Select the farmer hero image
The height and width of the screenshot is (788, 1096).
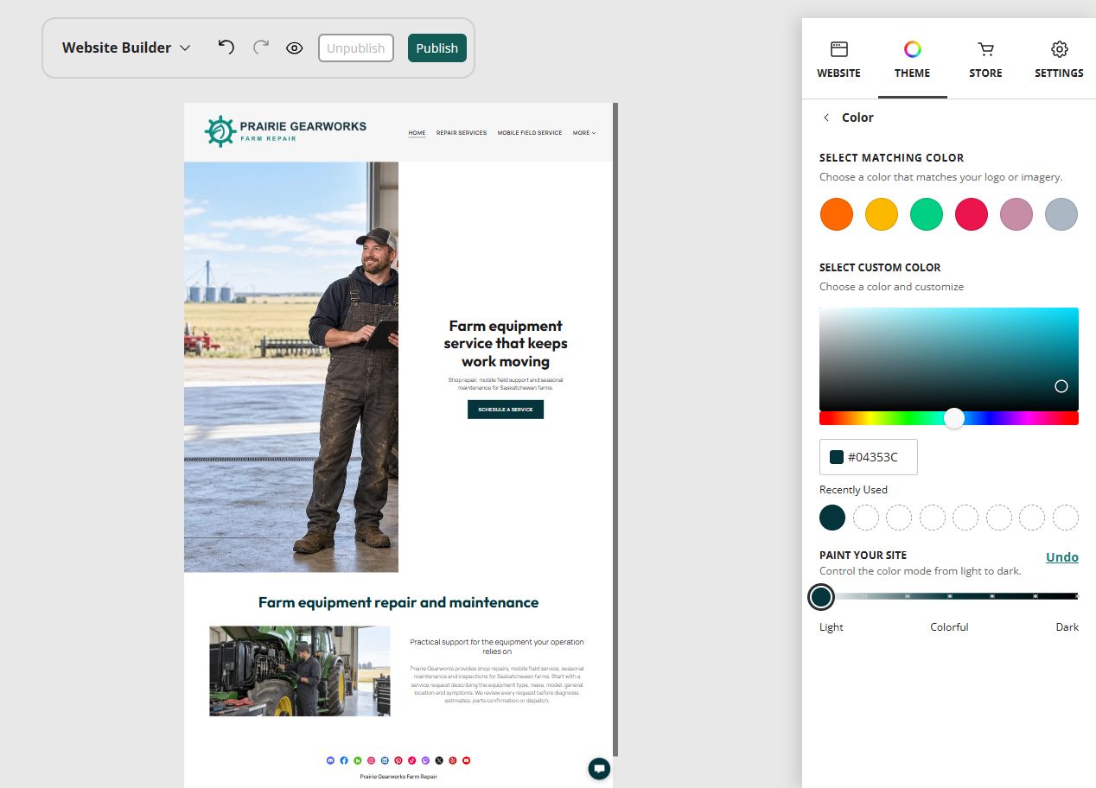pos(291,367)
